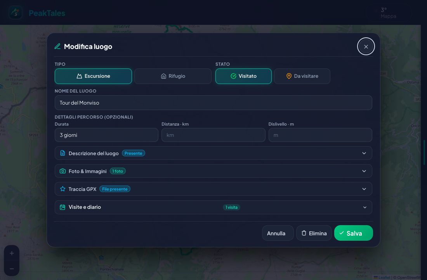Set status to Da visitare
427x280 pixels.
(302, 76)
